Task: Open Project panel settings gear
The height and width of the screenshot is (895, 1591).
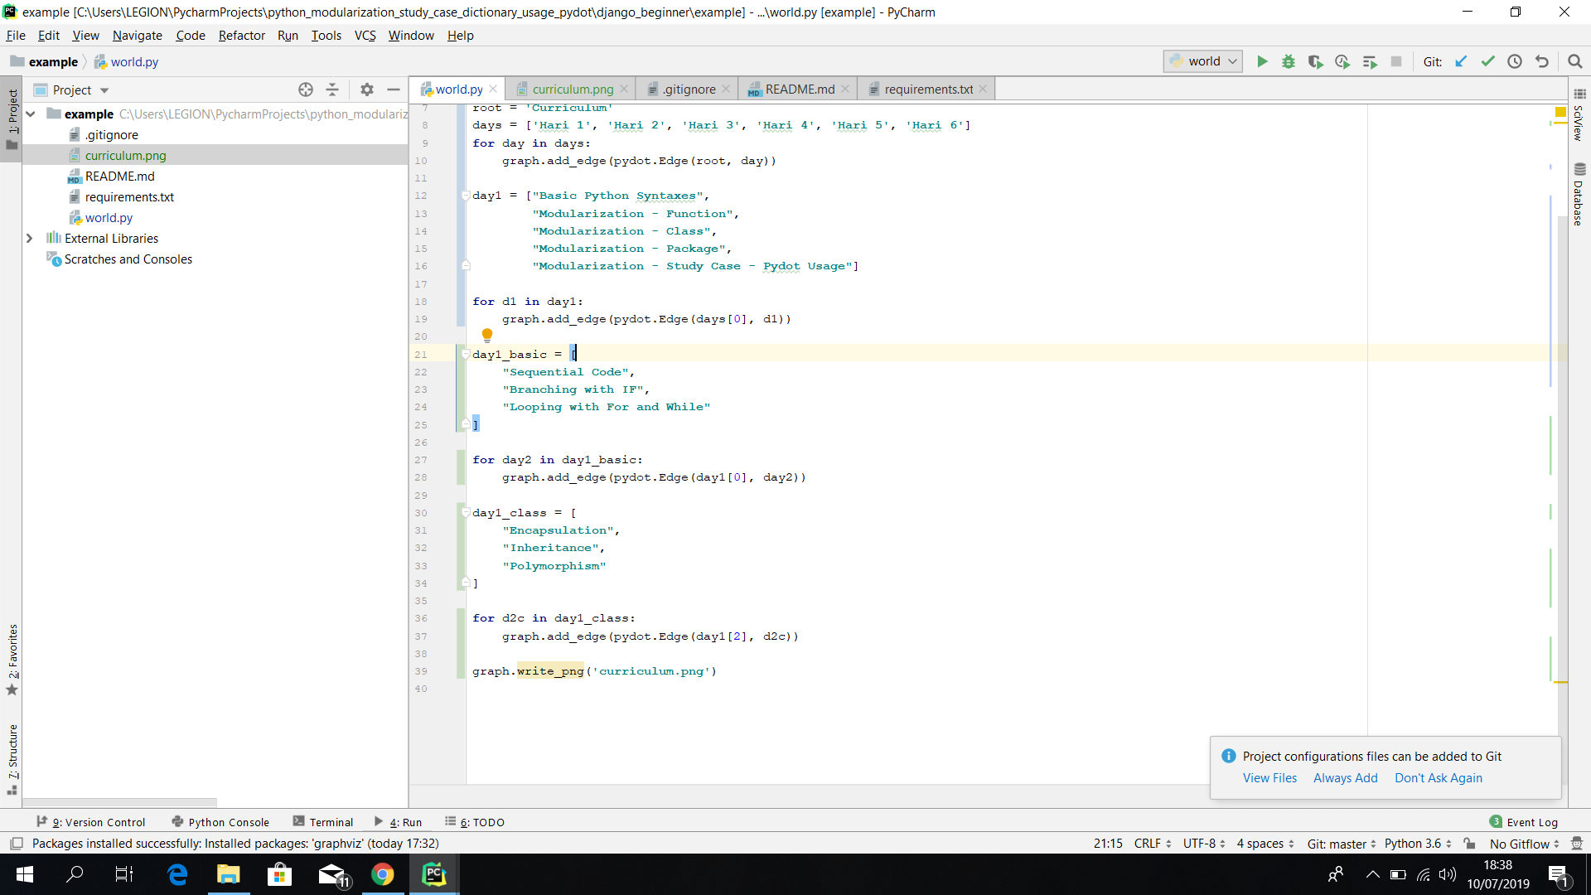Action: point(366,89)
